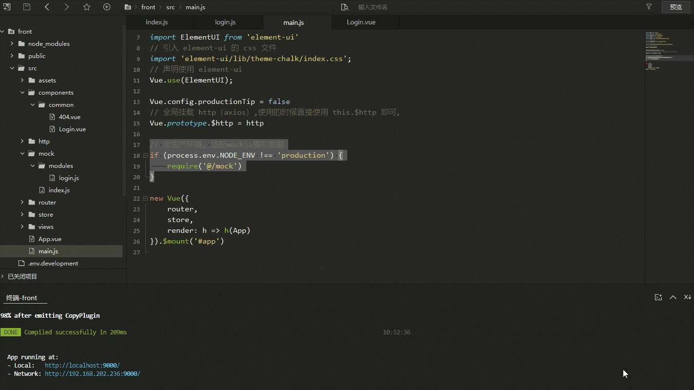This screenshot has height=390, width=694.
Task: Click the star bookmark icon
Action: pos(87,7)
